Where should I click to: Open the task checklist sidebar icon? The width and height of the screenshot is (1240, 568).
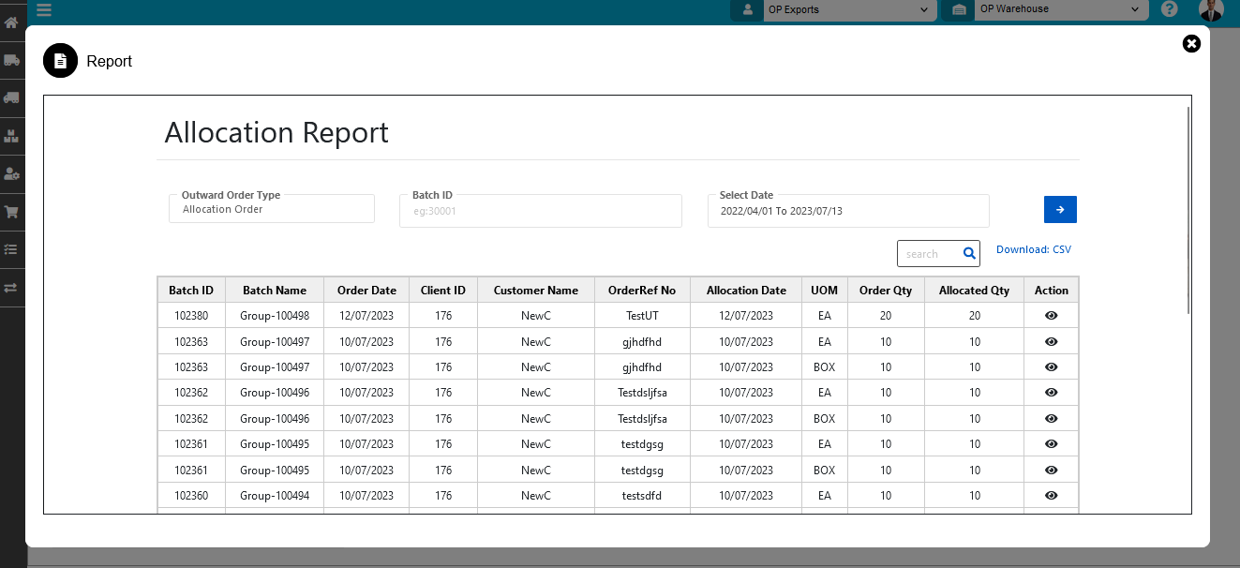12,249
